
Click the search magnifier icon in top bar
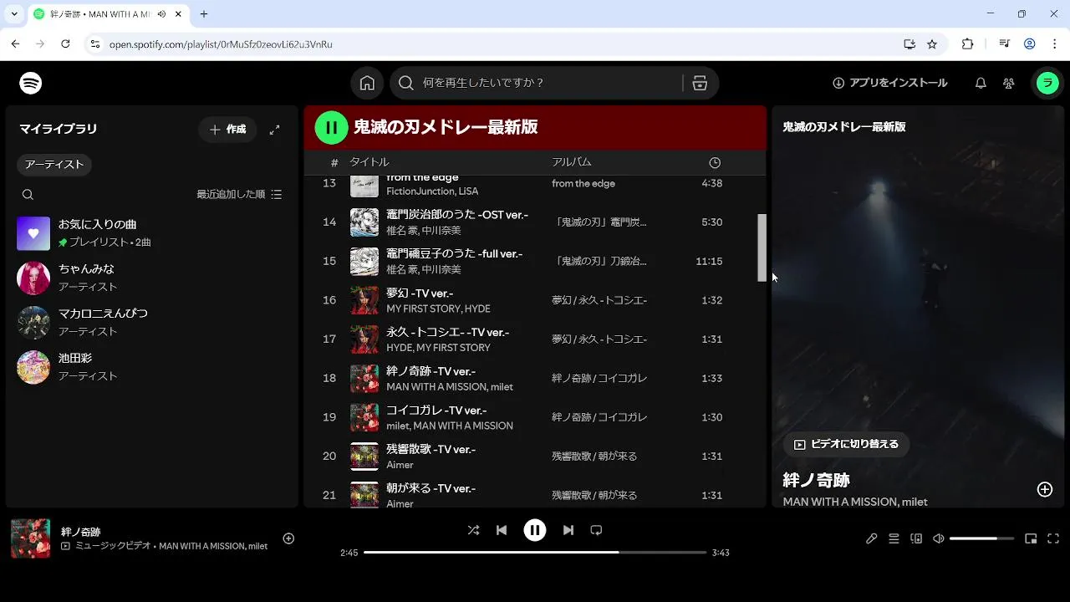[406, 83]
